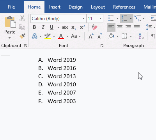Click the Bullets list icon
The width and height of the screenshot is (156, 140).
click(x=111, y=18)
